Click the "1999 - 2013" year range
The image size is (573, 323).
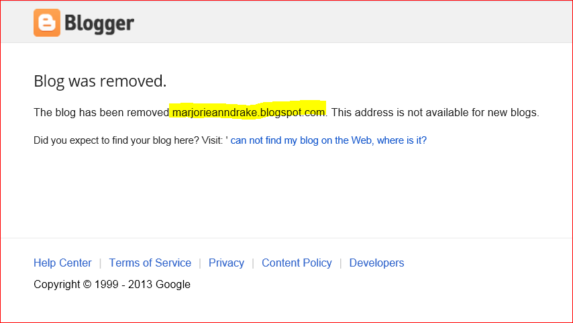125,284
